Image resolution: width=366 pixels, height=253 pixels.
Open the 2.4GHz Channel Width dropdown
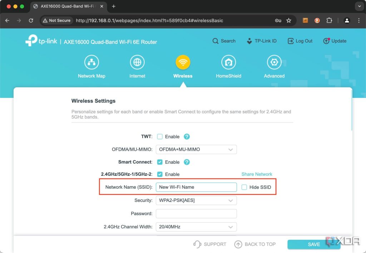pyautogui.click(x=196, y=227)
